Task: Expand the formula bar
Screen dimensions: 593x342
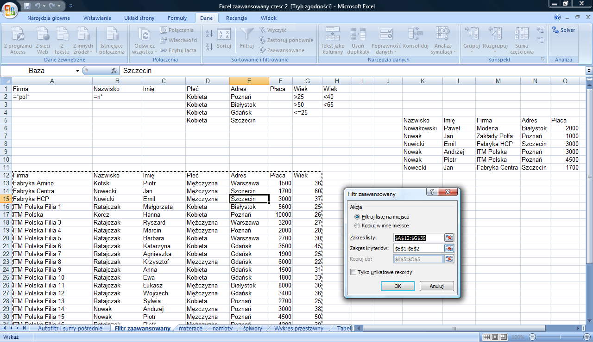Action: (x=589, y=71)
